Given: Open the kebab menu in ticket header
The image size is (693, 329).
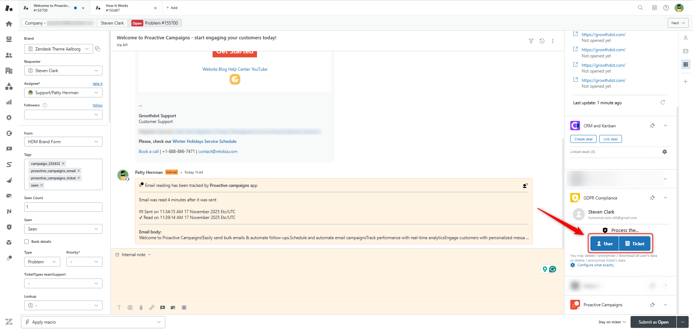Looking at the screenshot, I should (553, 41).
